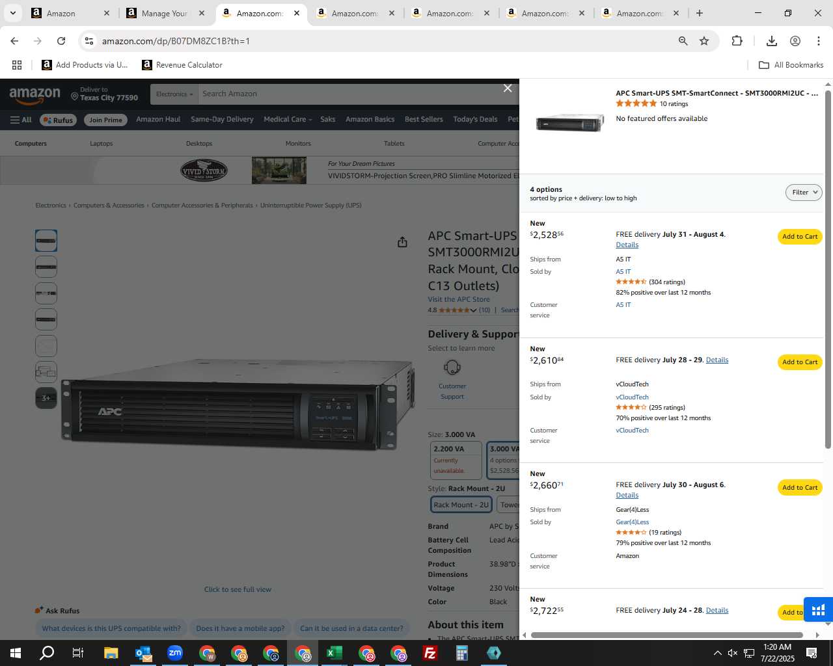
Task: Add the Gear(4)Less offer to cart
Action: 800,488
